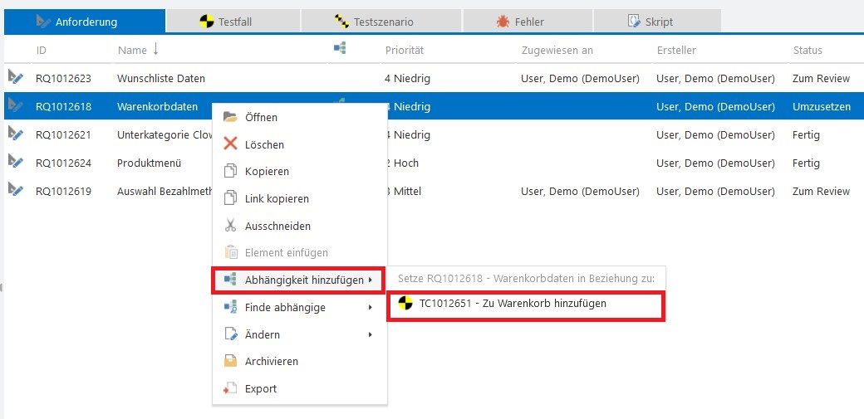Click the requirement icon of row RQ1012619
This screenshot has width=864, height=419.
tap(16, 191)
